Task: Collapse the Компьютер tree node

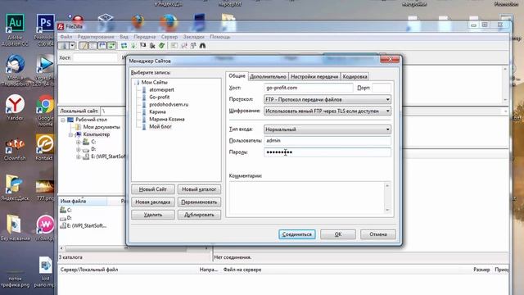Action: click(x=71, y=134)
